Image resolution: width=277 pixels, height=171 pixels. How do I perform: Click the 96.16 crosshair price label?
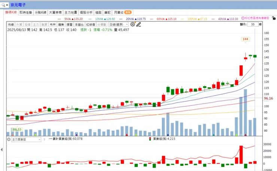[268, 98]
